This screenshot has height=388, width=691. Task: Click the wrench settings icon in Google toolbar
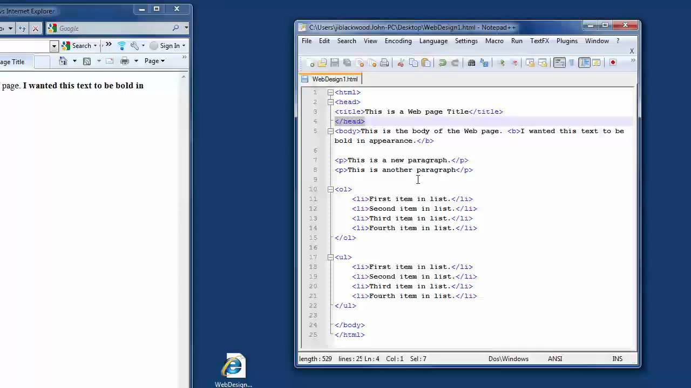click(x=135, y=46)
